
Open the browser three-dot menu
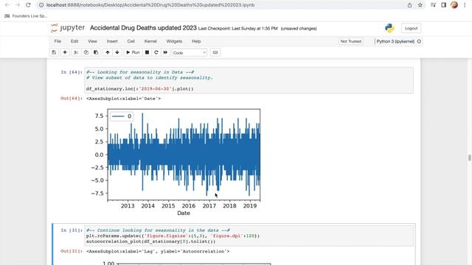point(465,5)
